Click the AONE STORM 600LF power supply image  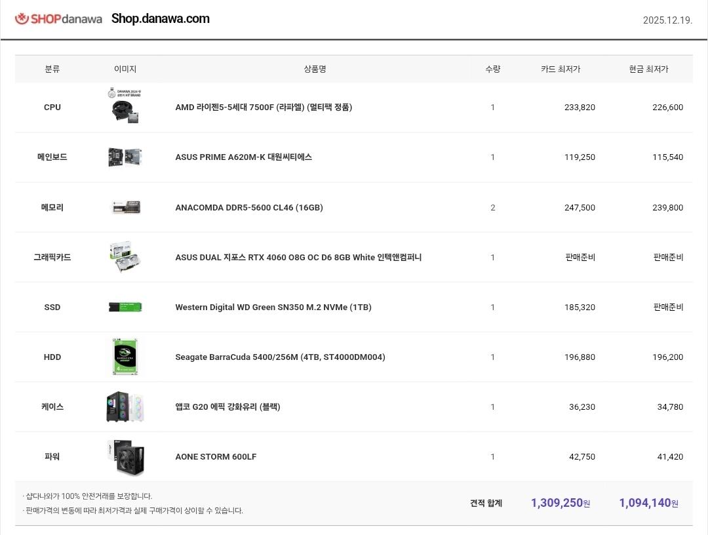pyautogui.click(x=125, y=456)
